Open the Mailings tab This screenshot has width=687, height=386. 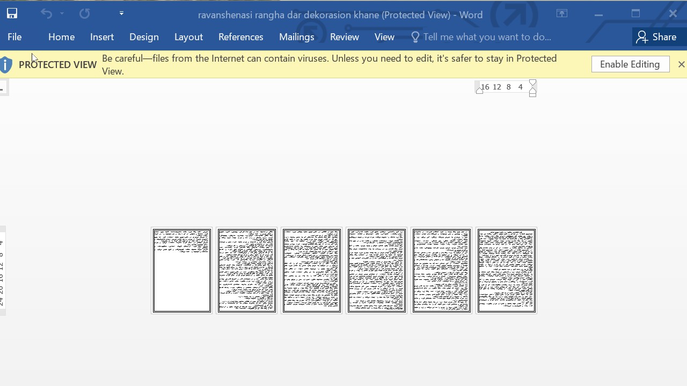(296, 37)
